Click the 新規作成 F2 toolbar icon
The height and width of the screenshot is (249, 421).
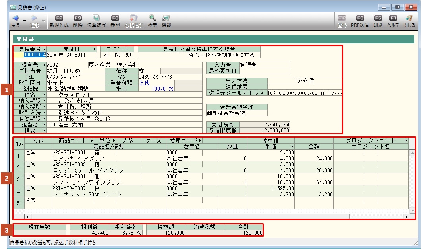tap(59, 18)
